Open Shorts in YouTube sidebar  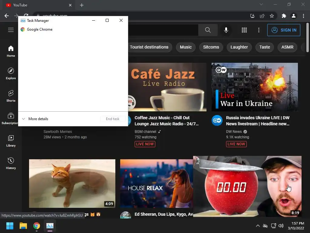(11, 96)
